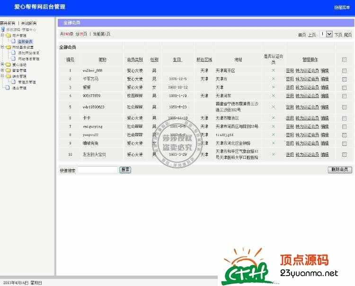Click certification X icon in row 8
Screen dimensions: 355x286
[273, 135]
